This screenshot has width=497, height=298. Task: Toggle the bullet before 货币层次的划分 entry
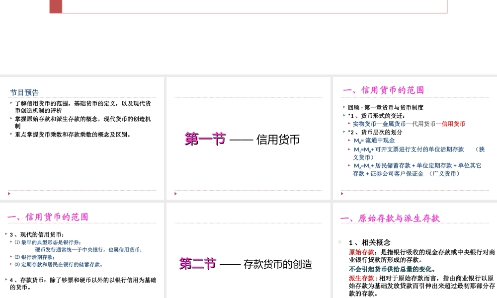(x=343, y=131)
